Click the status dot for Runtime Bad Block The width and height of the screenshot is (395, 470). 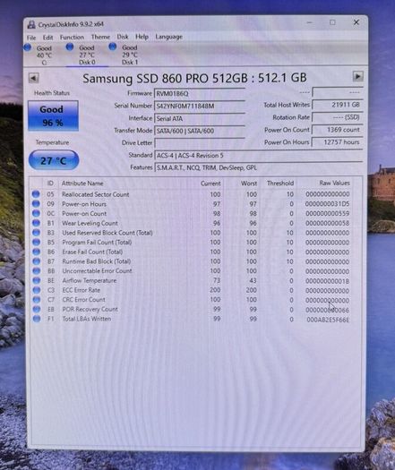tap(37, 261)
